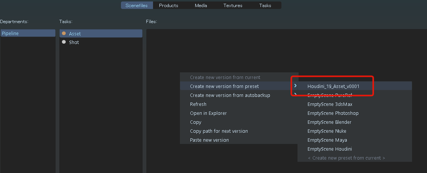
Task: Select the Shot task
Action: coord(101,42)
